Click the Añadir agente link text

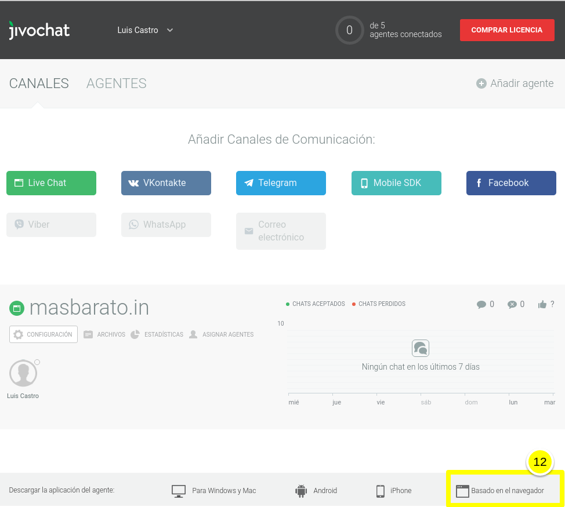tap(521, 83)
